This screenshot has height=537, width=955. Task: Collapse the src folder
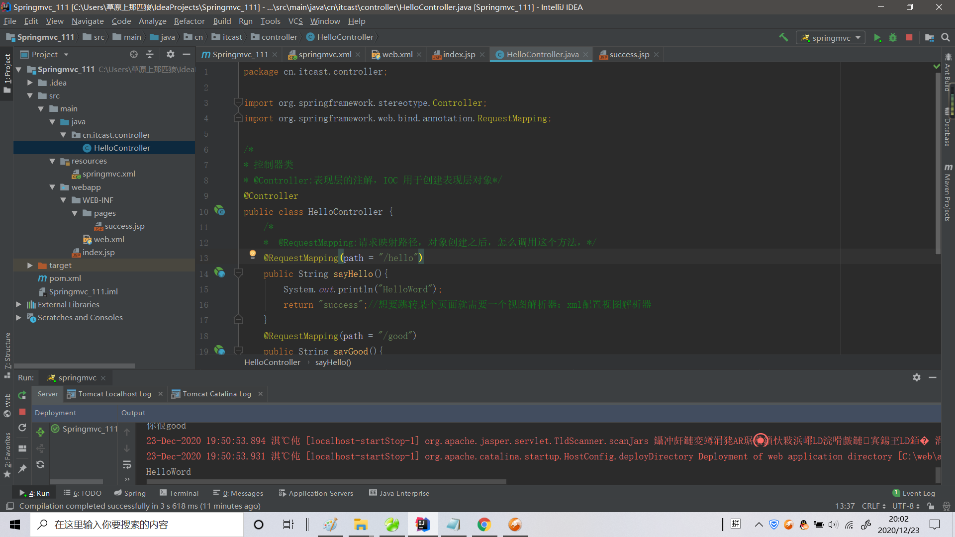tap(30, 95)
